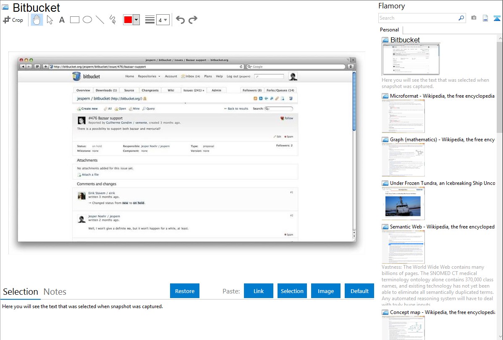Open the Bitbucket snapshot thumbnail in sidebar

pyautogui.click(x=411, y=59)
